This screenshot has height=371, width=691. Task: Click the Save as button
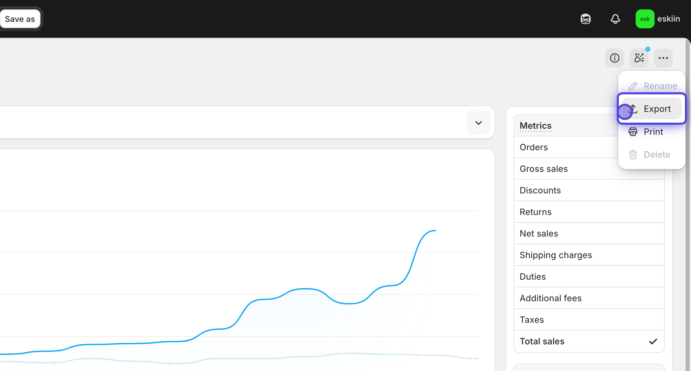[x=20, y=19]
